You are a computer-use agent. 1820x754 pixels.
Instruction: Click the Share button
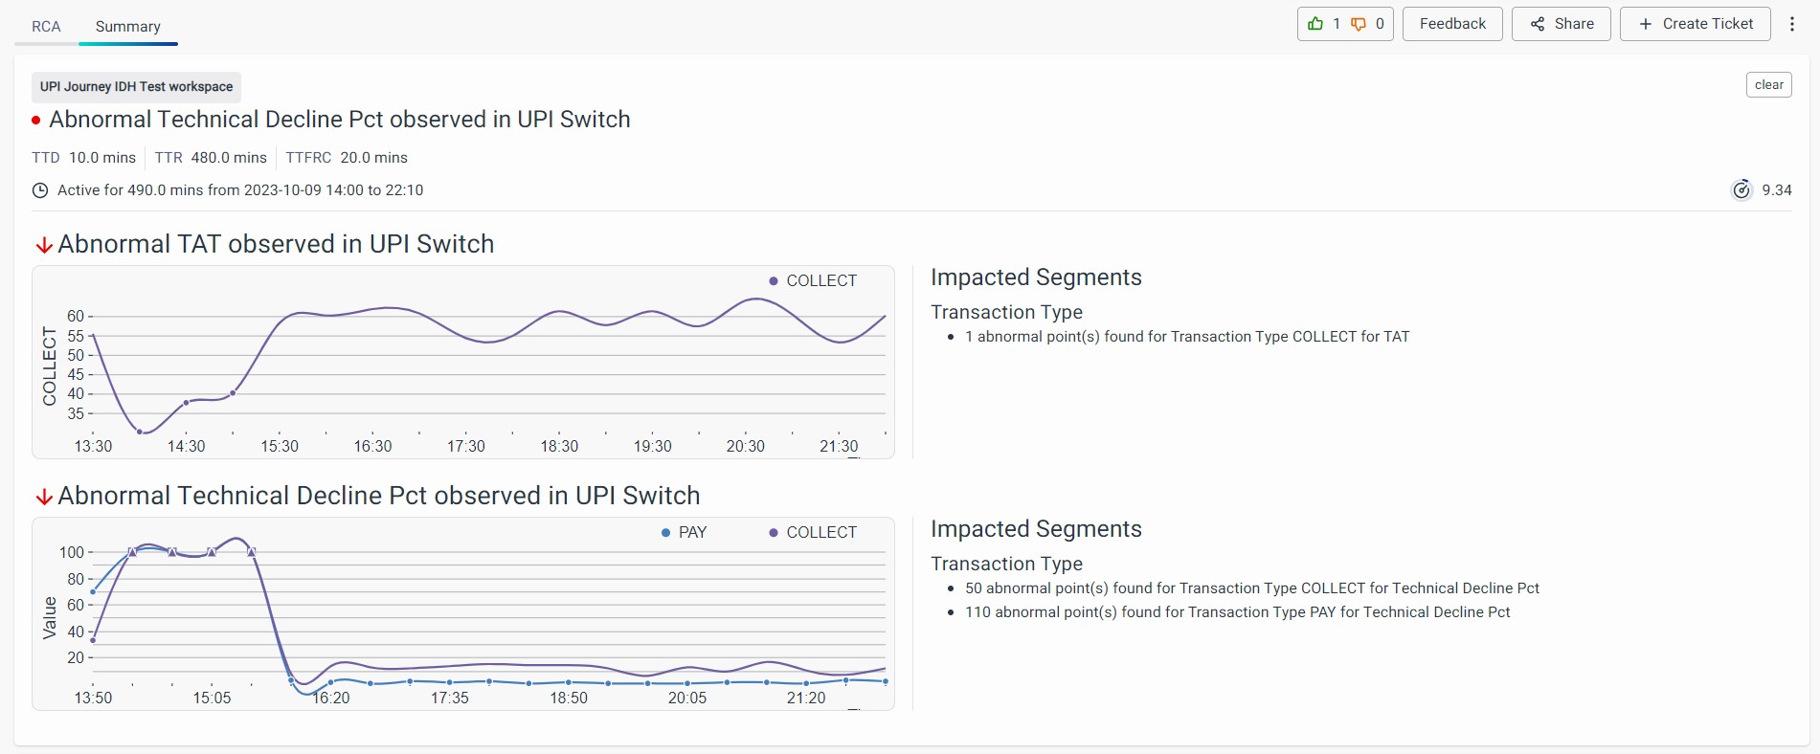pos(1561,24)
